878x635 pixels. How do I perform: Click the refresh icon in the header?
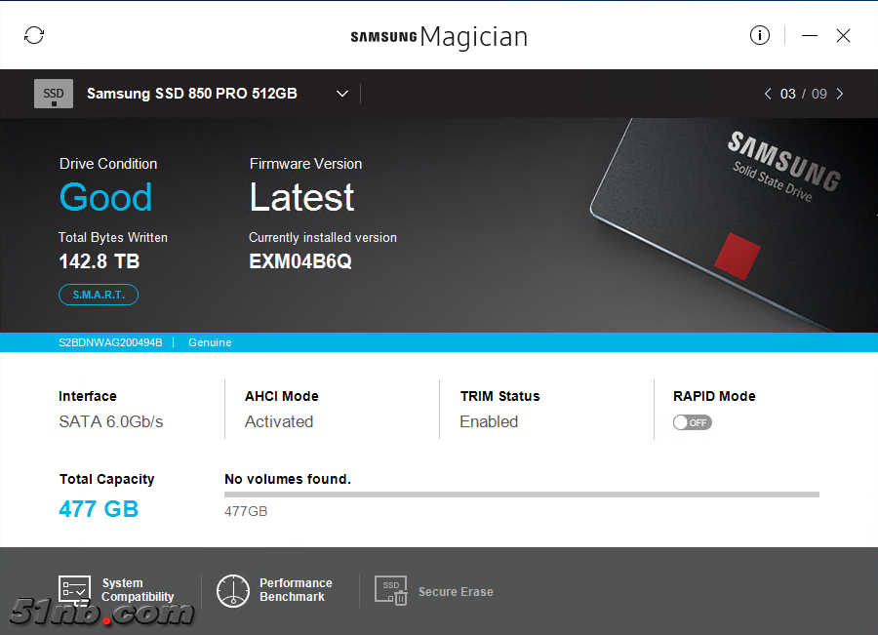coord(34,35)
